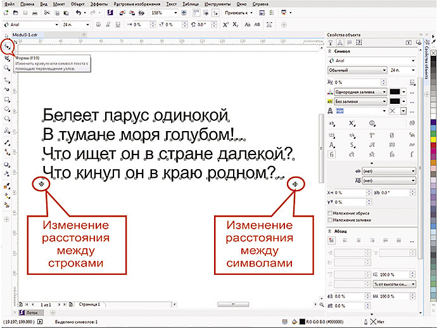Select the Shape (Форма) tool
Image resolution: width=437 pixels, height=328 pixels.
6,46
